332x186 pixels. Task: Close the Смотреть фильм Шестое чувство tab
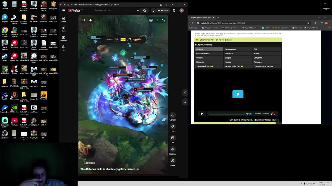tap(213, 18)
